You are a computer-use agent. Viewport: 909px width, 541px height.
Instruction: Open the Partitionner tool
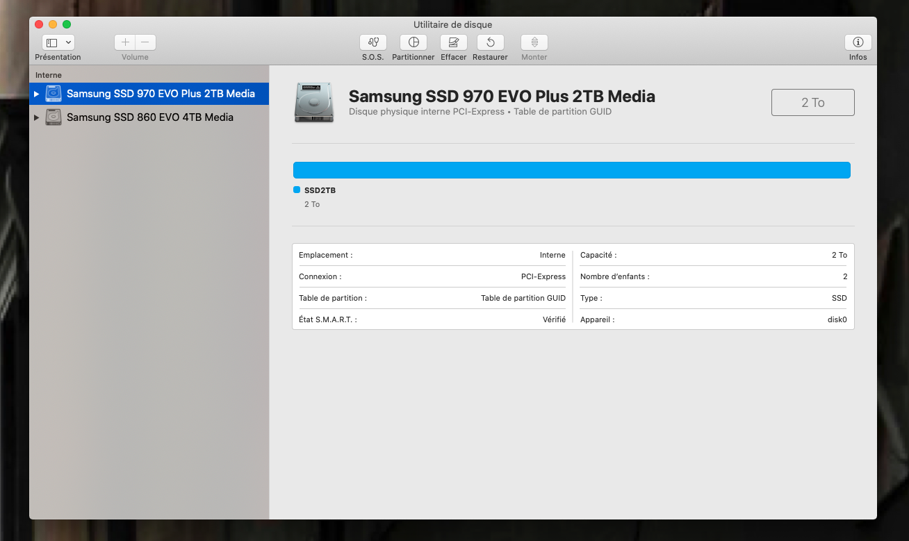tap(413, 42)
